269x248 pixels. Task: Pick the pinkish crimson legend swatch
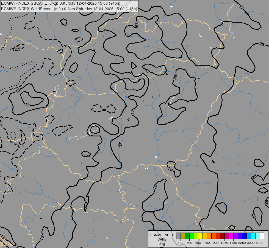(227, 236)
